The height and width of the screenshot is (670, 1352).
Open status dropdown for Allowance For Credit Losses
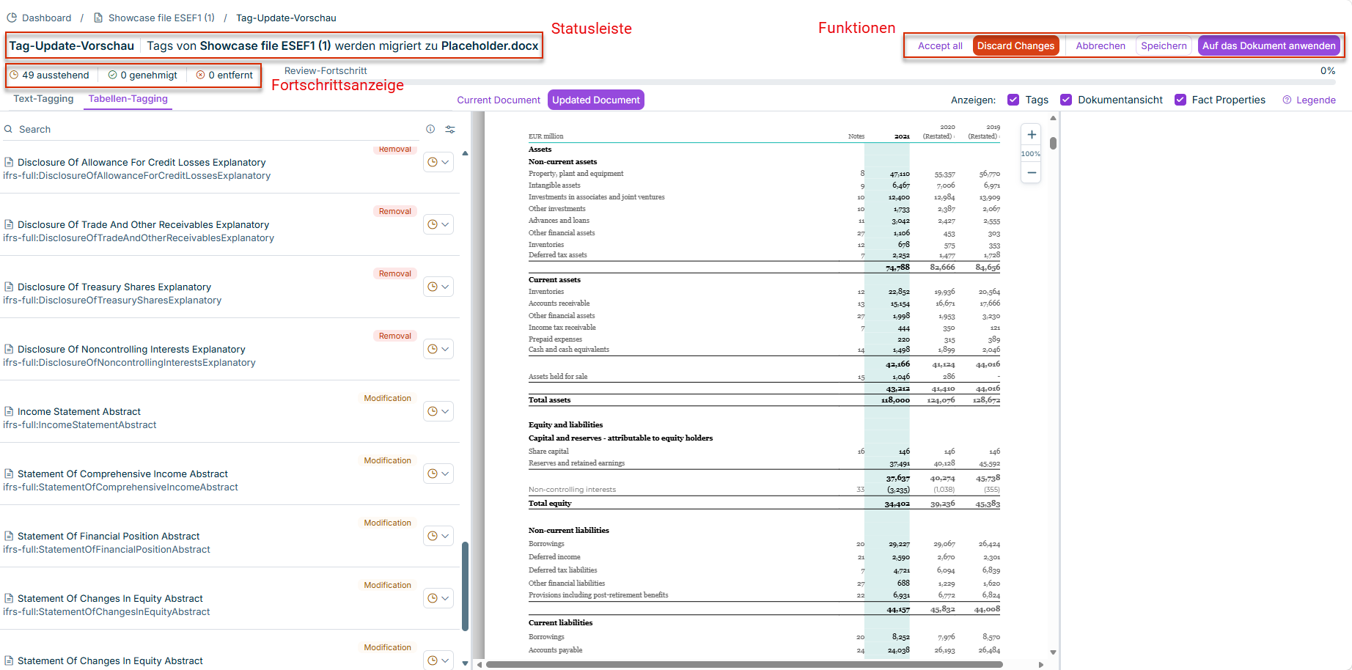coord(438,162)
